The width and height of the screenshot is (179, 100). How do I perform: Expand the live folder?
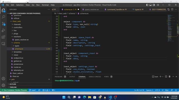(x=12, y=31)
